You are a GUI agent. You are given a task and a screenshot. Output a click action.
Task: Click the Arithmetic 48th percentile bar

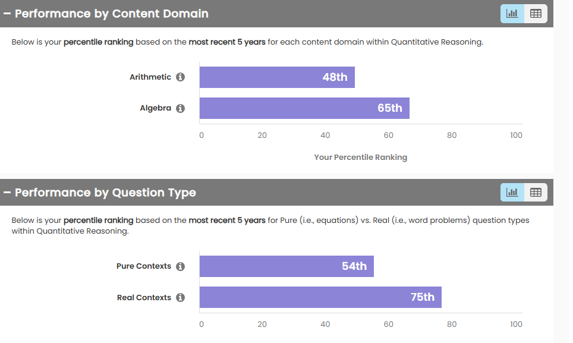coord(277,77)
